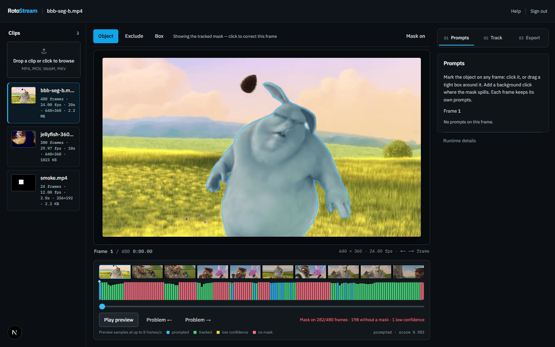Screen dimensions: 555x347
Task: Click Sign out
Action: [539, 11]
